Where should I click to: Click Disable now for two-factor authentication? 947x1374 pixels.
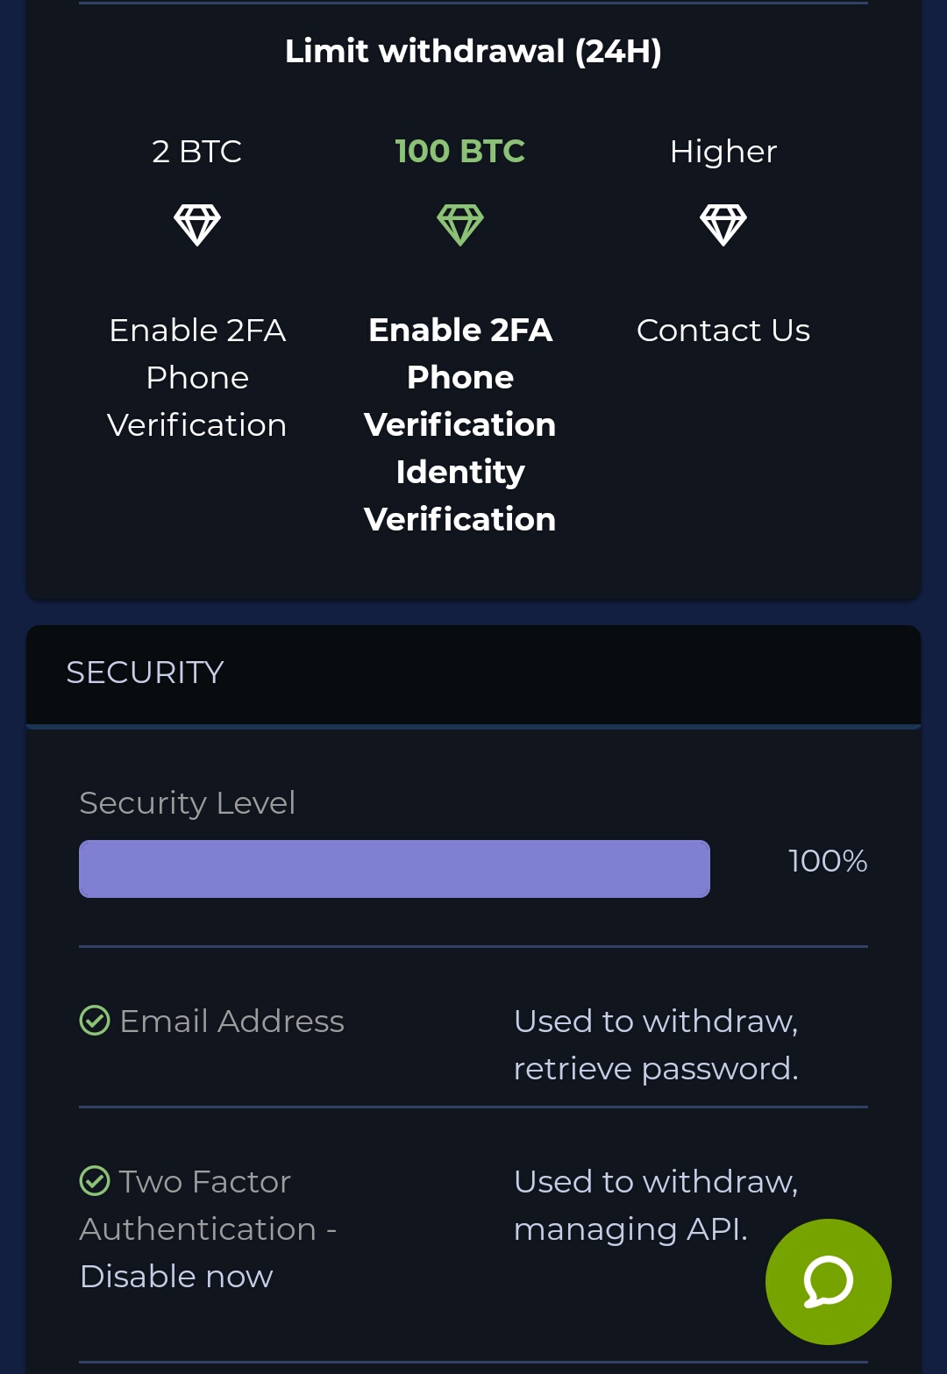point(176,1277)
